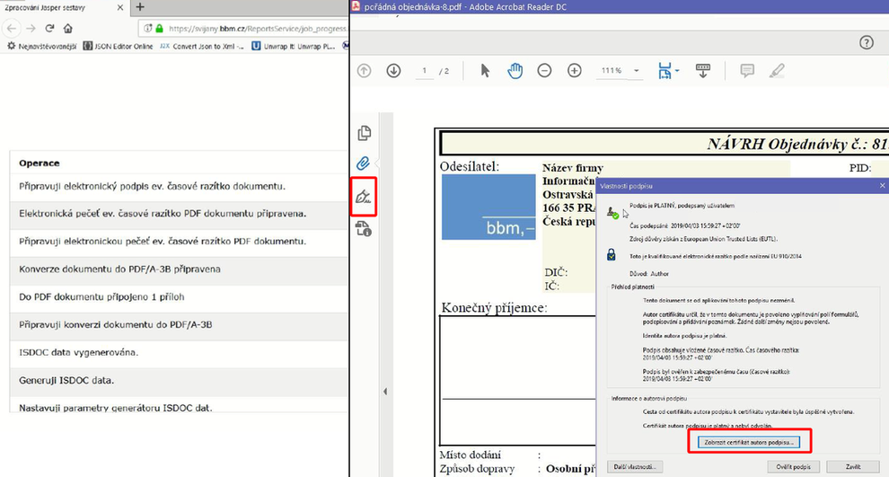Open the fit page dropdown arrow
This screenshot has width=889, height=477.
(677, 71)
